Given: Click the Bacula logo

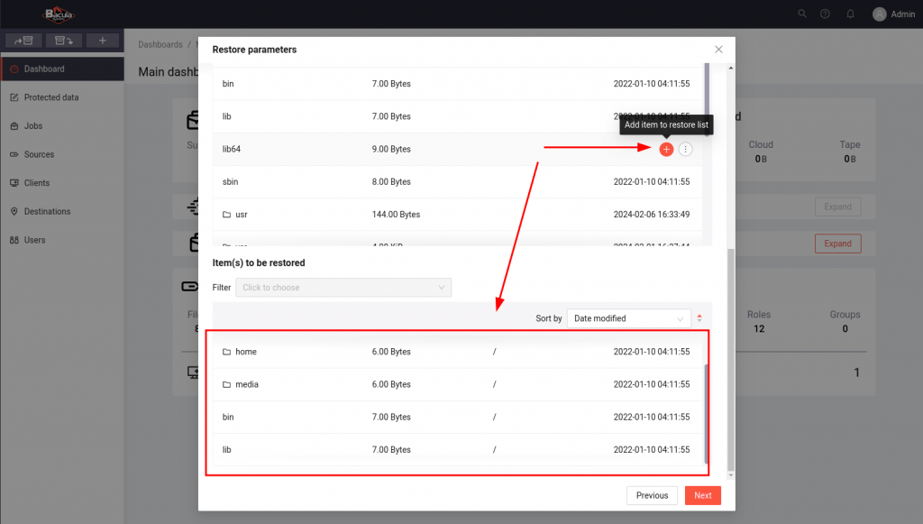Looking at the screenshot, I should [60, 14].
